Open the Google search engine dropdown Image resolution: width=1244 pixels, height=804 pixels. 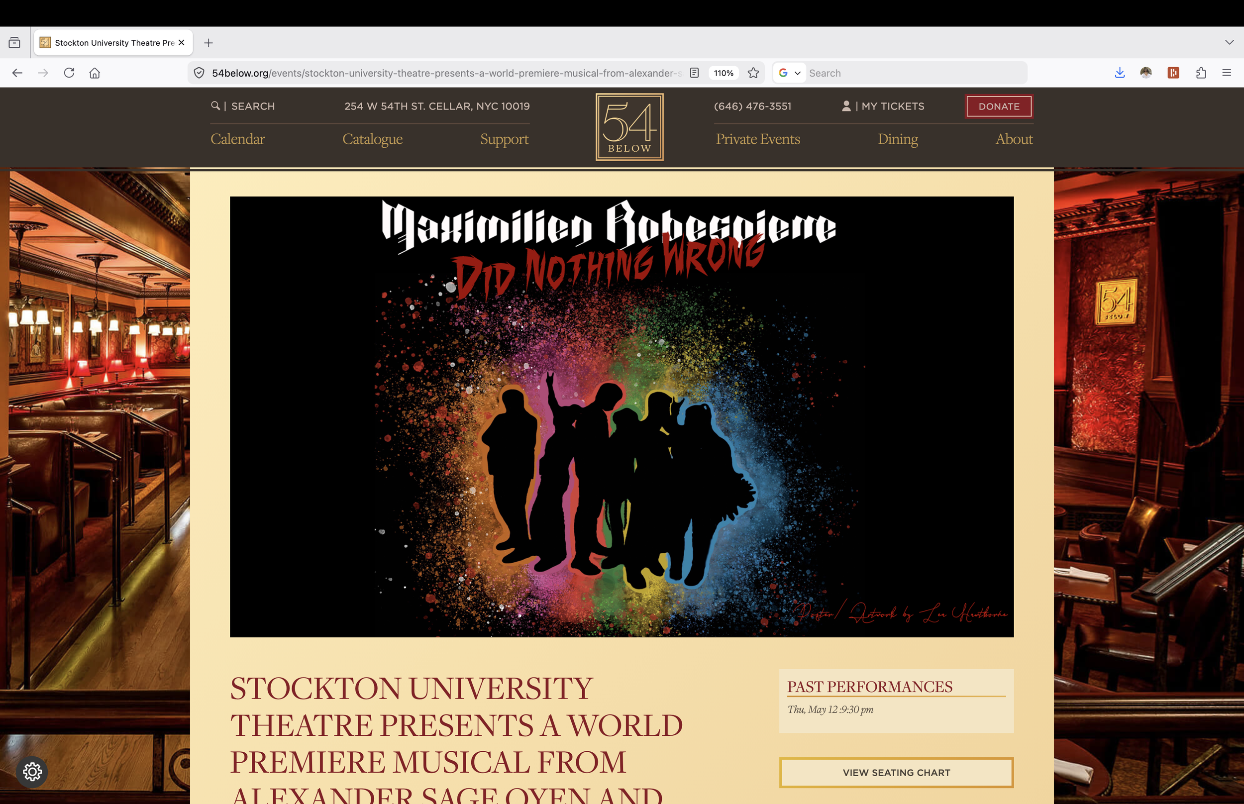(789, 73)
